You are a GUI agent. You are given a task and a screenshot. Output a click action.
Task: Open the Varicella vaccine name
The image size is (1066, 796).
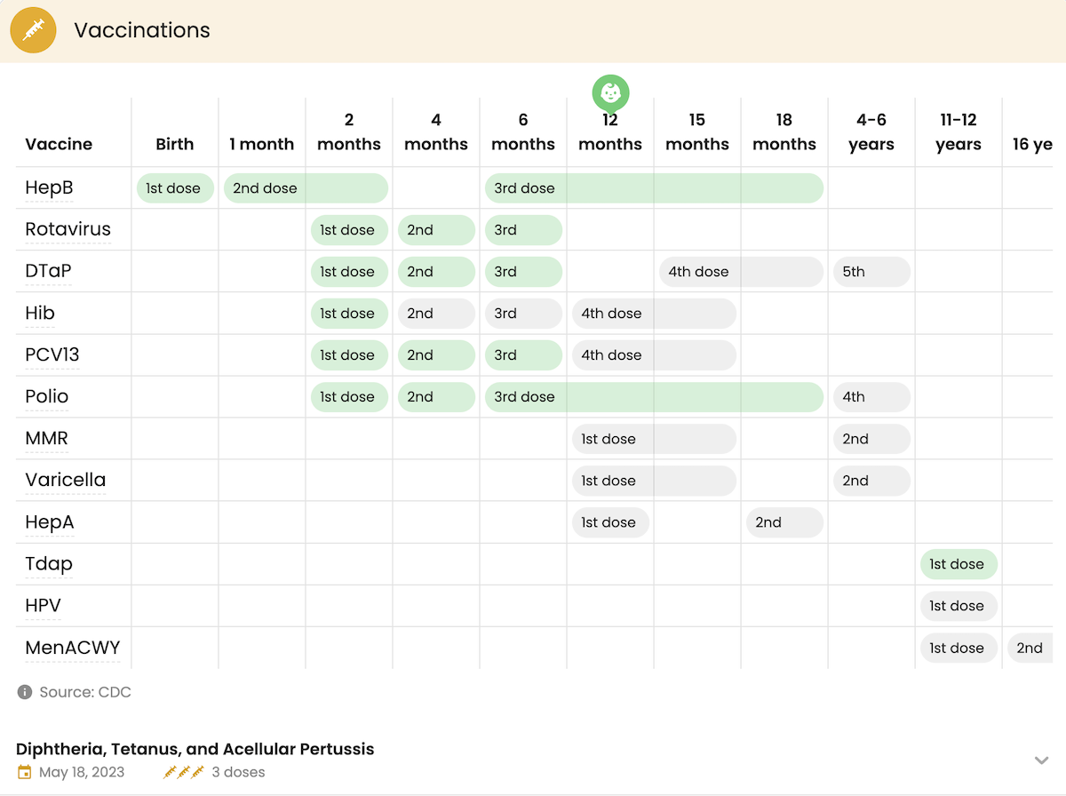(x=66, y=480)
